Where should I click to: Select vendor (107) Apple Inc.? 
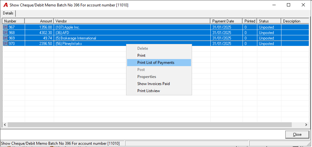(68, 27)
